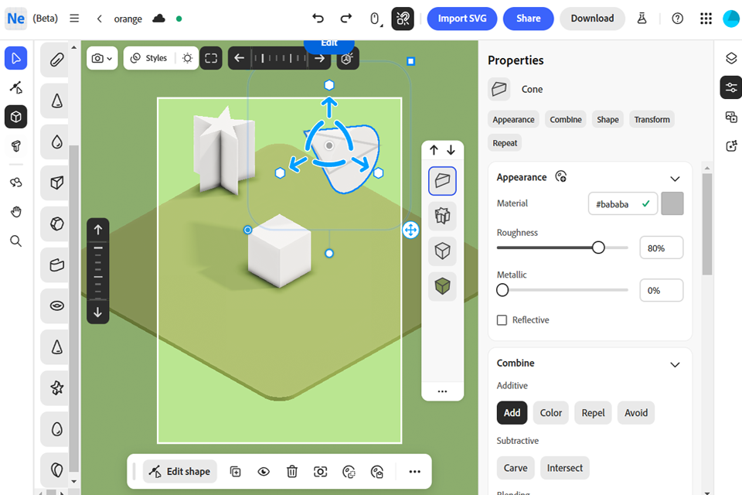
Task: Select the Color combine mode
Action: click(551, 412)
